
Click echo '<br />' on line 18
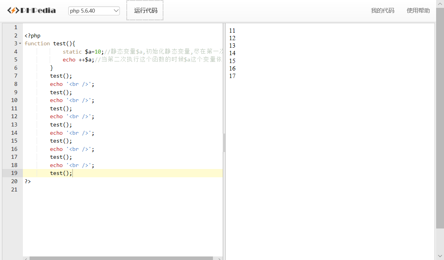click(x=72, y=165)
